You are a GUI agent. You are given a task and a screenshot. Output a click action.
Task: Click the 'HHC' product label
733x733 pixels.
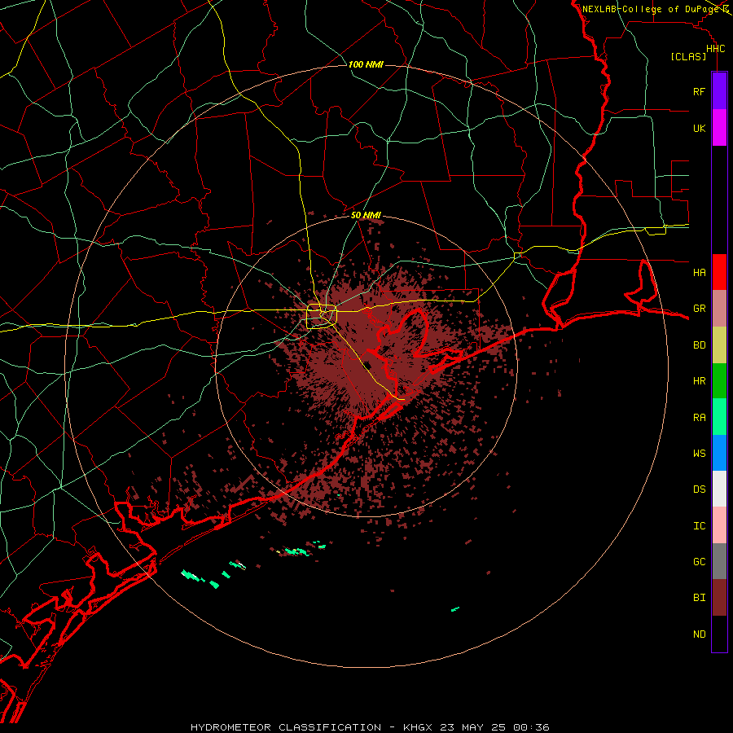coord(715,49)
